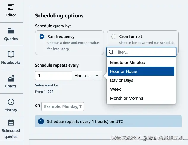Open the Notebooks book icon
Screen dimensions: 188x145
tap(11, 54)
